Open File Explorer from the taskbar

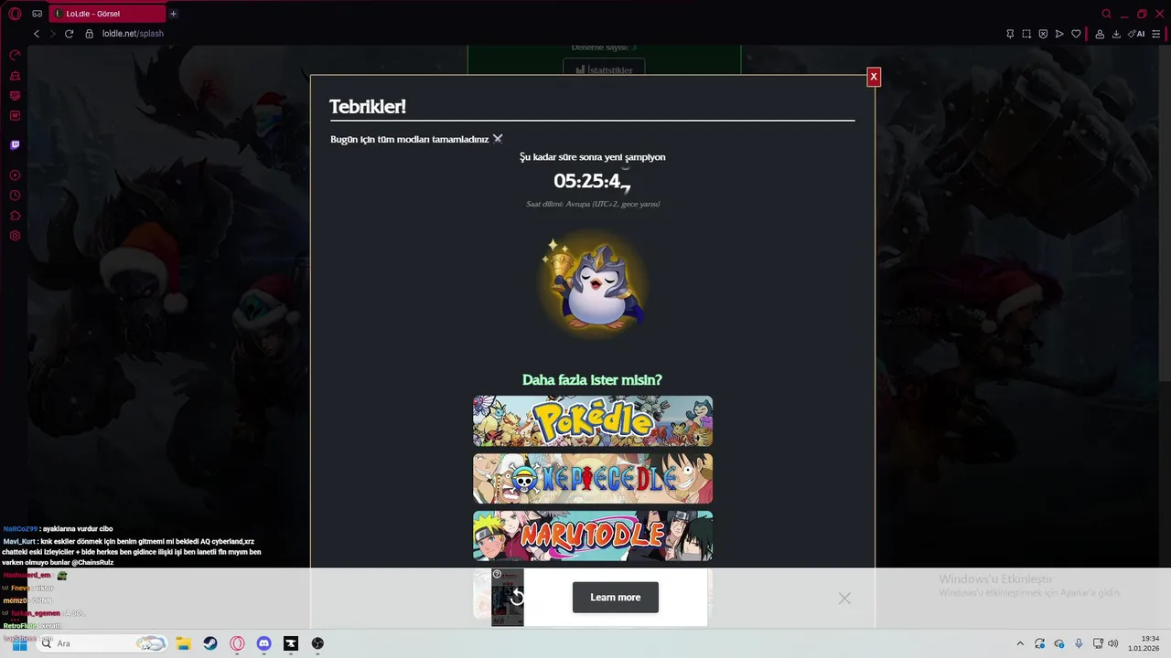[183, 643]
